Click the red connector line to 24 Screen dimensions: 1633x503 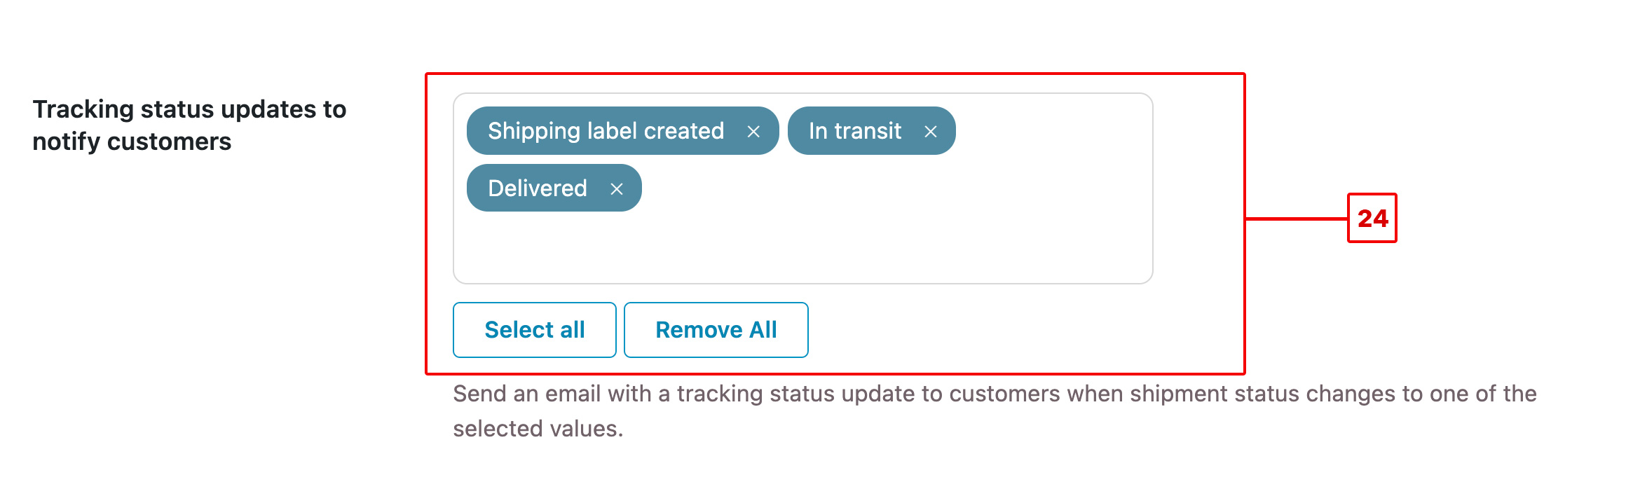(1297, 219)
